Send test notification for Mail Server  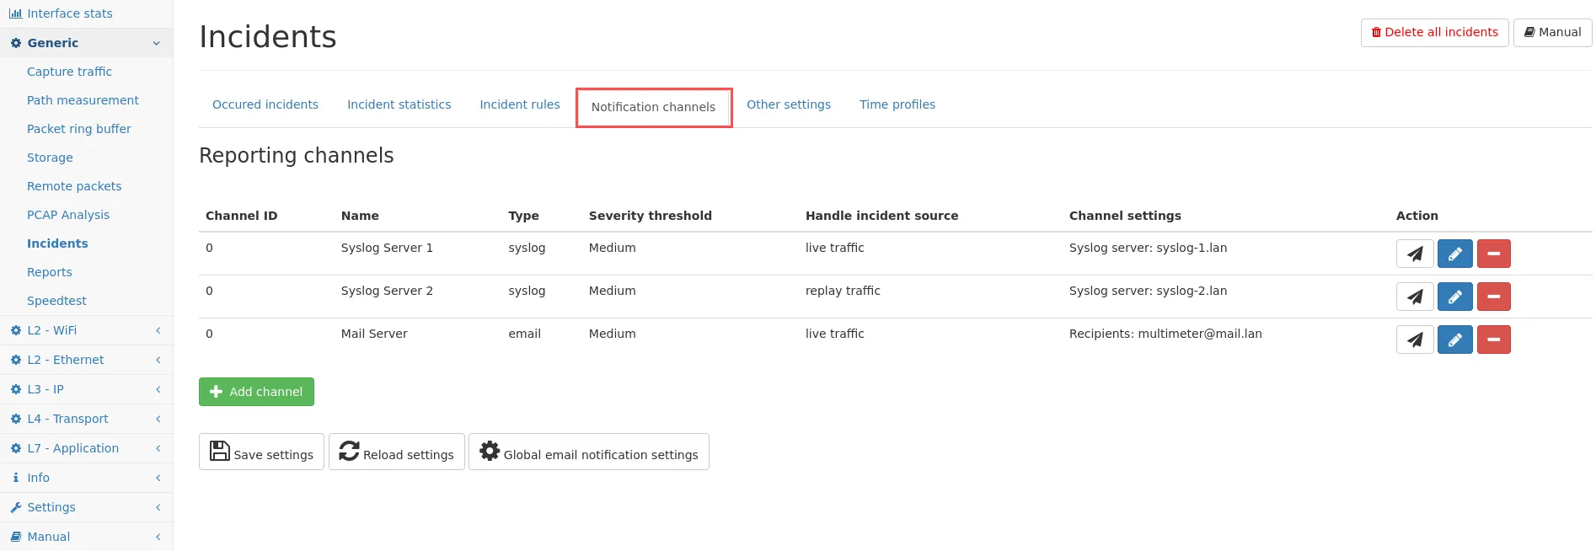(1414, 340)
